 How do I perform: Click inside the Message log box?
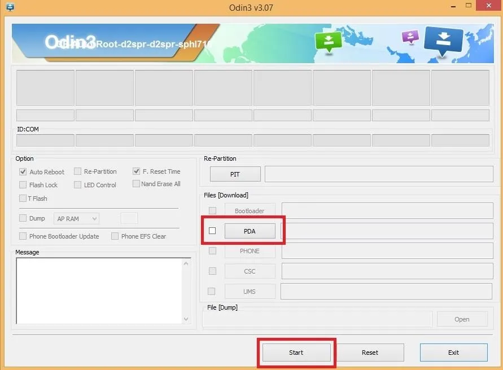99,291
